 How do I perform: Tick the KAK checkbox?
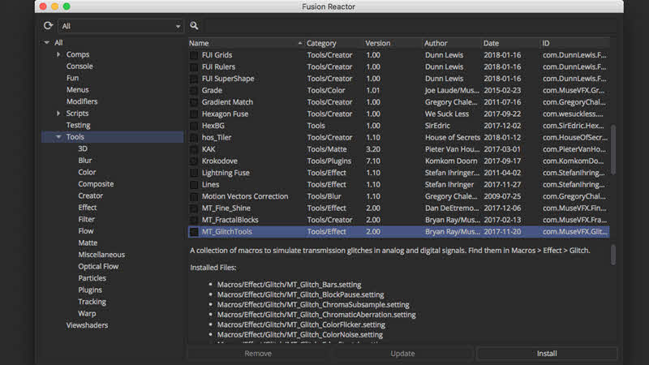tap(194, 149)
